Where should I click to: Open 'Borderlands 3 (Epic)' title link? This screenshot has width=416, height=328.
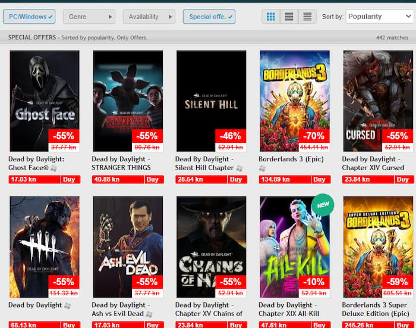coord(291,159)
